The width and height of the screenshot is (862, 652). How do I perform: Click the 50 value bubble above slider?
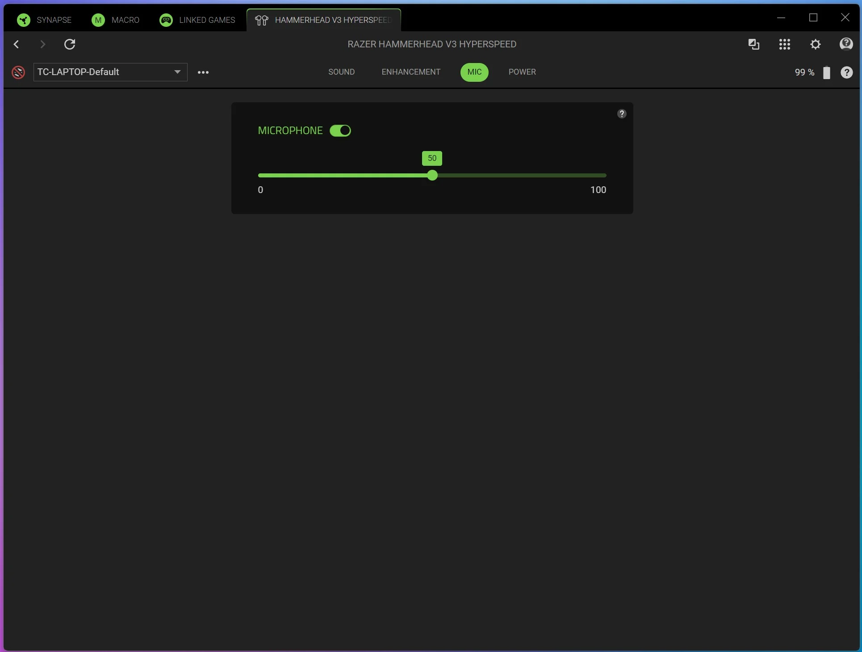[432, 158]
